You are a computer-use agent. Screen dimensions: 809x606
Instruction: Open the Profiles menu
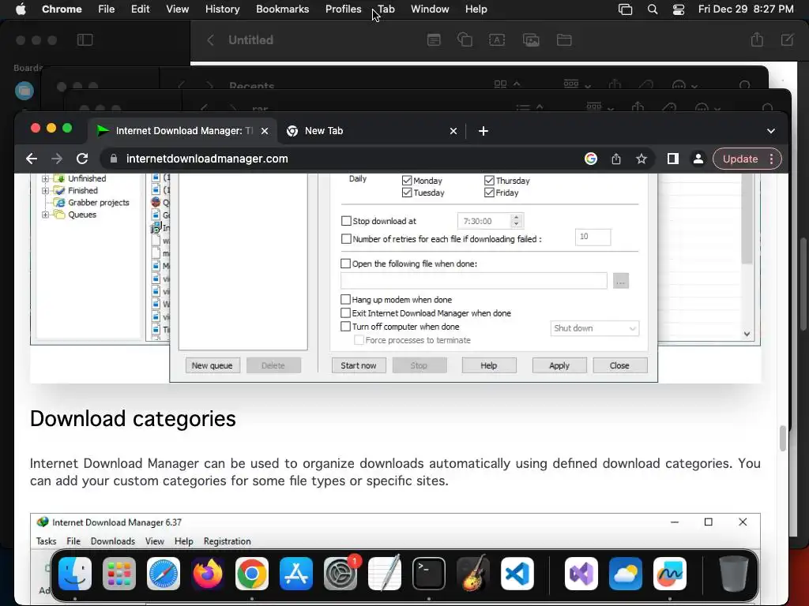pyautogui.click(x=343, y=9)
